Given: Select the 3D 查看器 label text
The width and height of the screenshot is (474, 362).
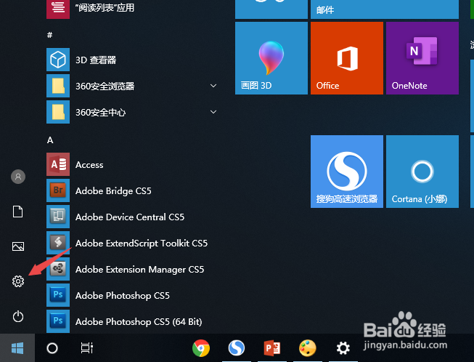Looking at the screenshot, I should coord(96,60).
